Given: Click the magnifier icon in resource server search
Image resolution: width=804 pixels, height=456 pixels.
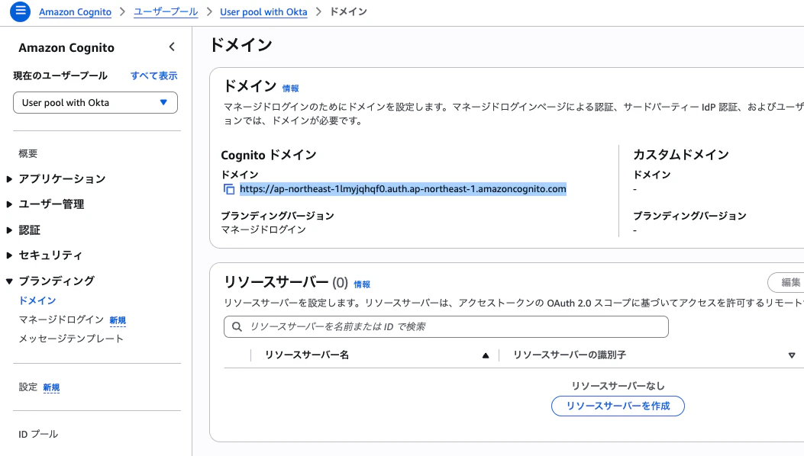Looking at the screenshot, I should (236, 326).
